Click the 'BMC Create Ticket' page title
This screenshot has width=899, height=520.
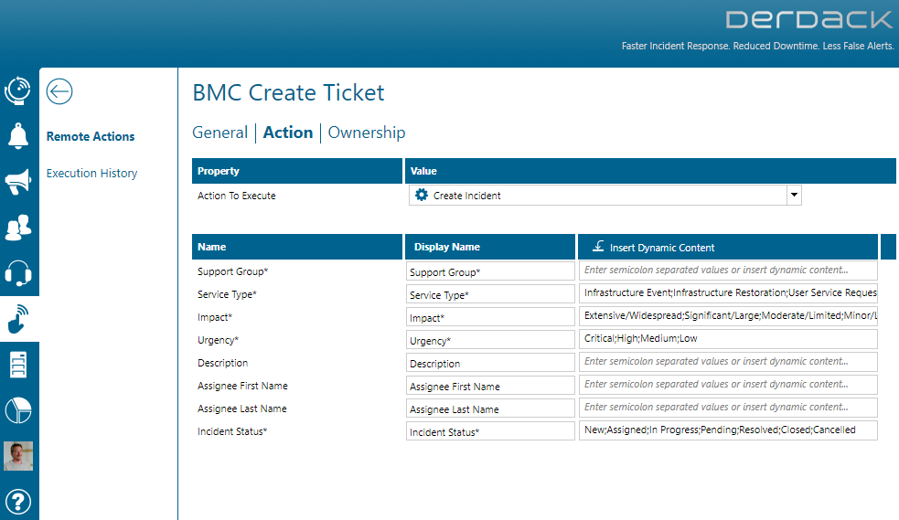(288, 93)
